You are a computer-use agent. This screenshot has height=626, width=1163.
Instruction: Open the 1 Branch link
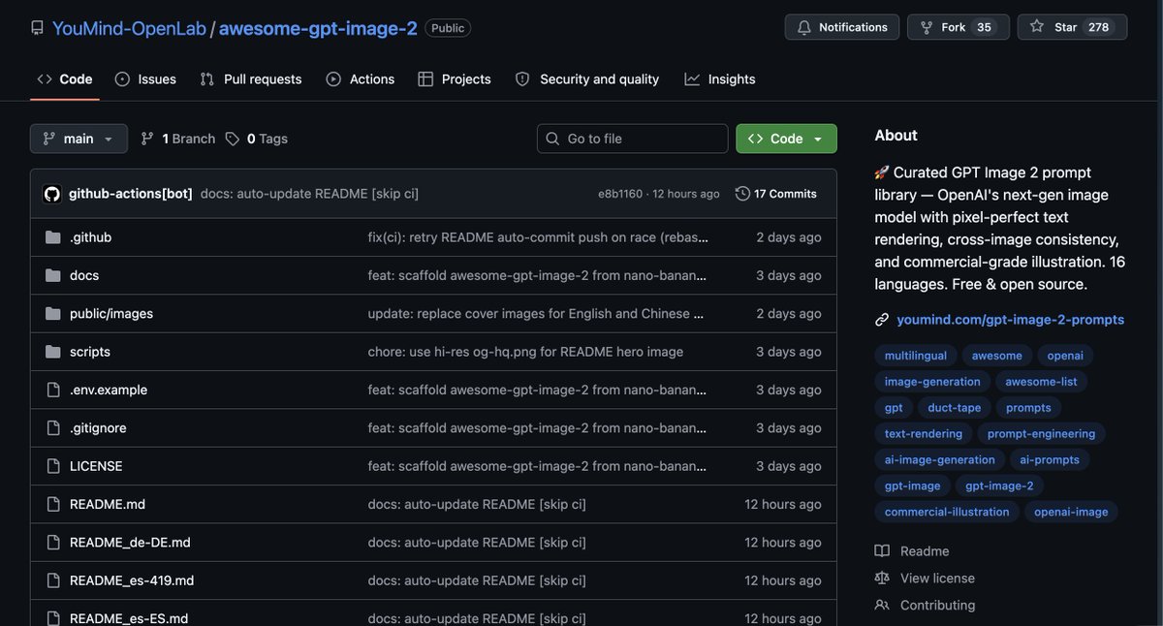click(178, 139)
